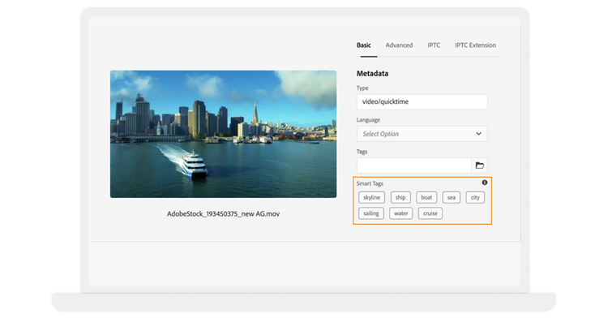Choose the sailing smart tag
608x318 pixels.
click(371, 213)
